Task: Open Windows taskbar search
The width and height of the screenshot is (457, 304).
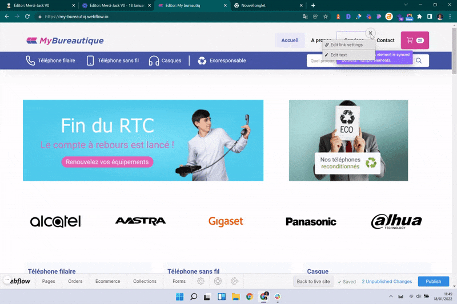Action: coord(194,297)
